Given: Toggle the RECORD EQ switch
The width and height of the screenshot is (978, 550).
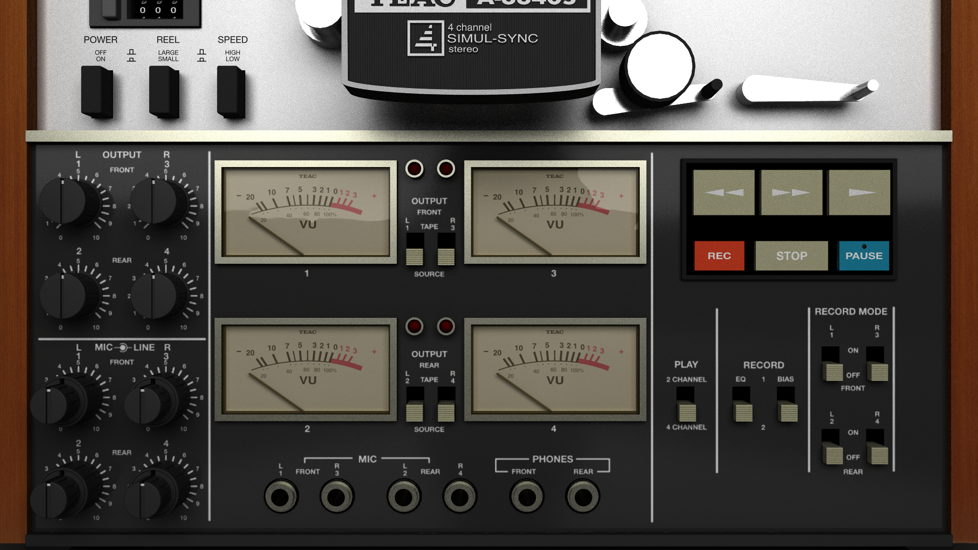Looking at the screenshot, I should coord(742,404).
